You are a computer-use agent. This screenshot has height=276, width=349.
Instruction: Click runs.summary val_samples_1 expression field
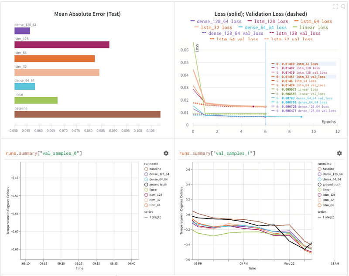pyautogui.click(x=217, y=153)
